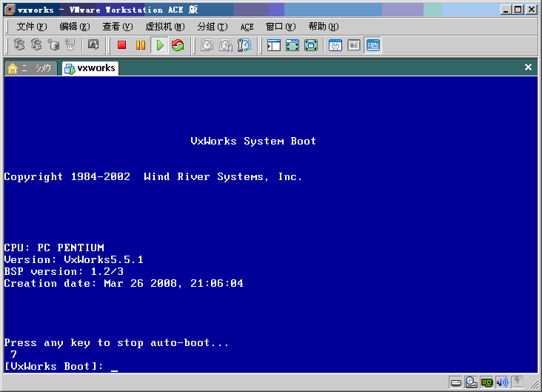Show the appliance view icon
The image size is (542, 392).
(354, 45)
